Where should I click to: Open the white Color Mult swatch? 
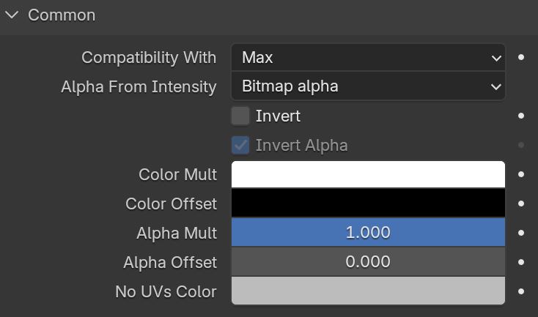pos(368,174)
